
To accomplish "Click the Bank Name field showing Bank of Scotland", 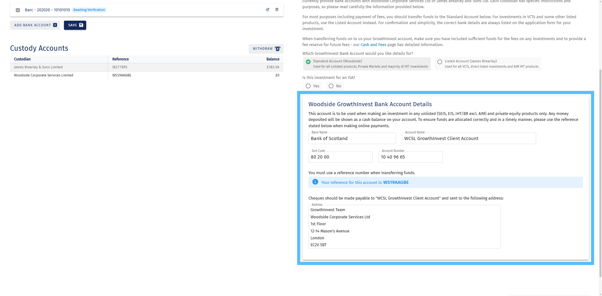I will point(352,138).
